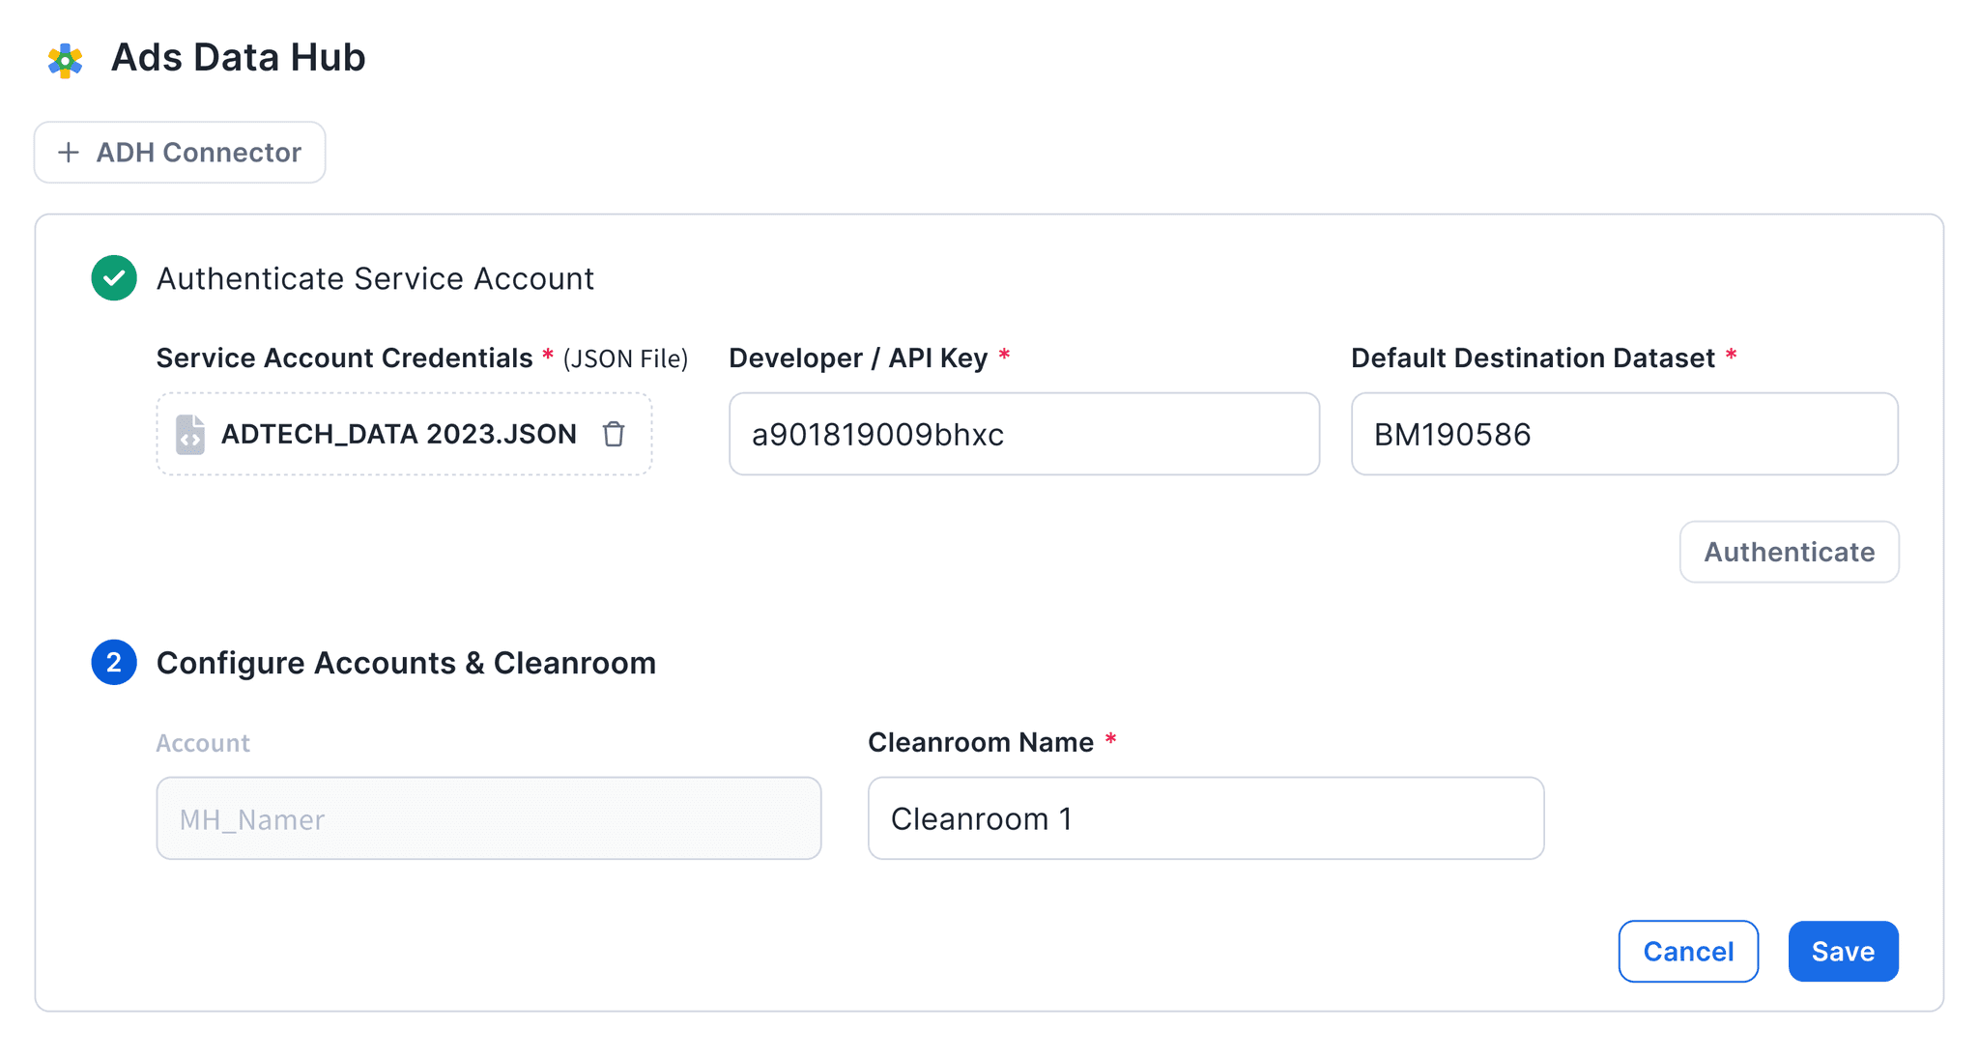The height and width of the screenshot is (1058, 1979).
Task: Click into the Default Destination Dataset input
Action: (x=1623, y=434)
